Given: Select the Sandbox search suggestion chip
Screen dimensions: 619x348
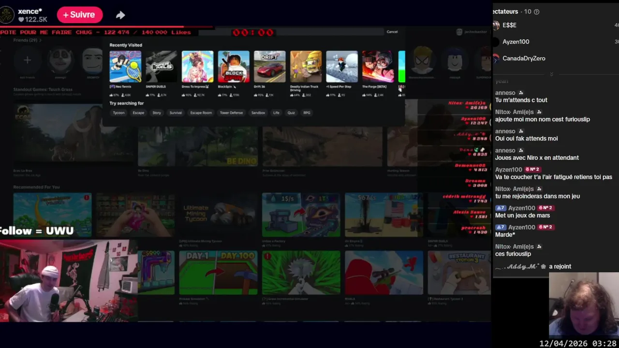Looking at the screenshot, I should coord(258,113).
